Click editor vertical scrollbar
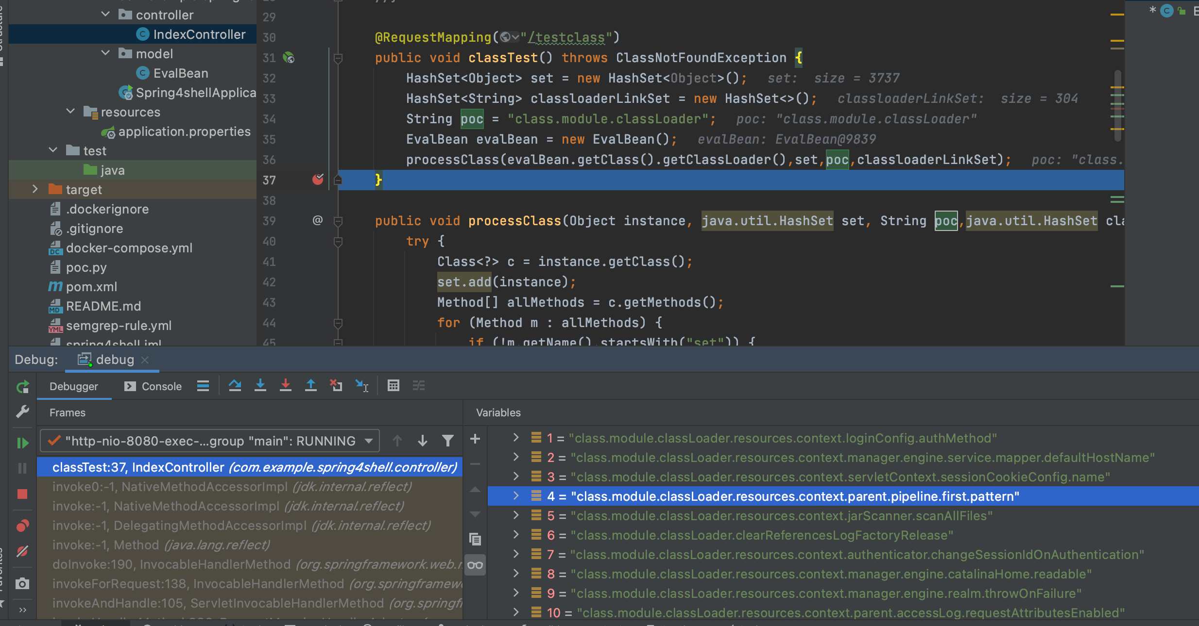 point(1117,106)
